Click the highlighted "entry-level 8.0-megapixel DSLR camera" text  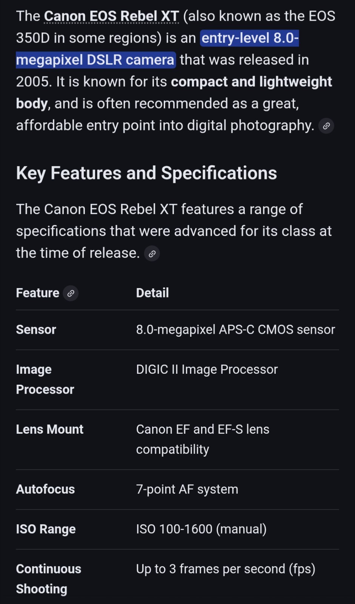tap(96, 60)
